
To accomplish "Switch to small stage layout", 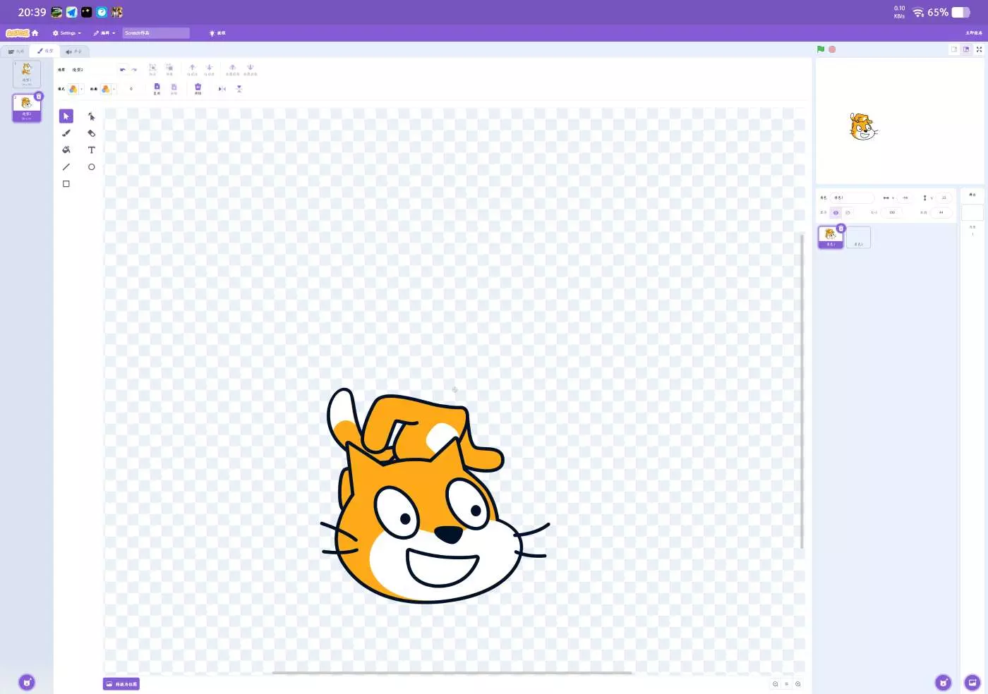I will [954, 49].
